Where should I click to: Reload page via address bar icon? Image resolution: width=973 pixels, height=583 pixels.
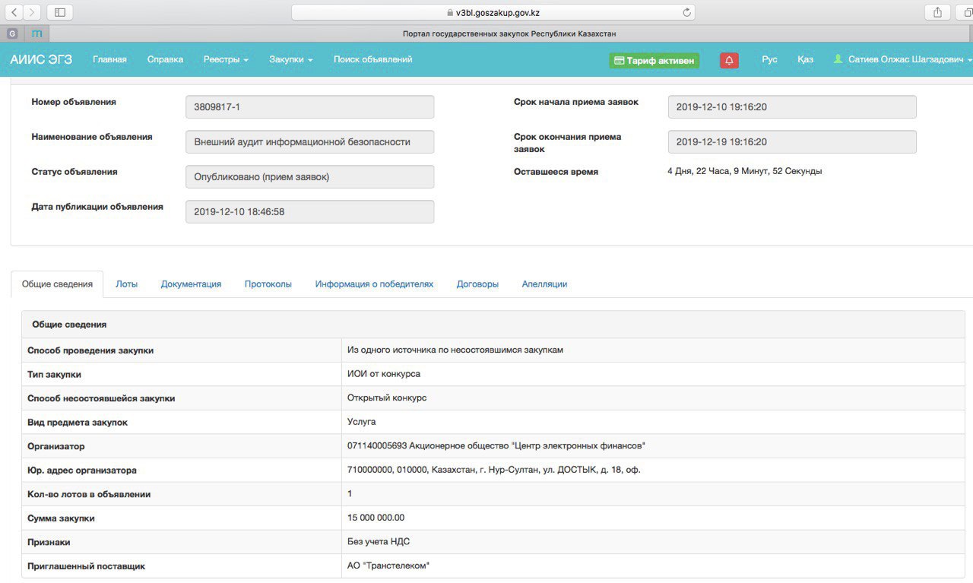[x=686, y=12]
